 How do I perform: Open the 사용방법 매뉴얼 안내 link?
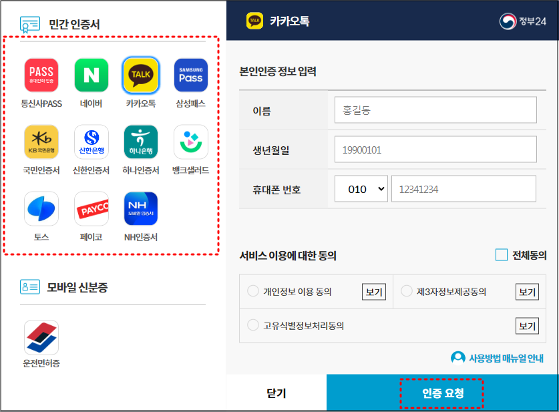pos(497,358)
